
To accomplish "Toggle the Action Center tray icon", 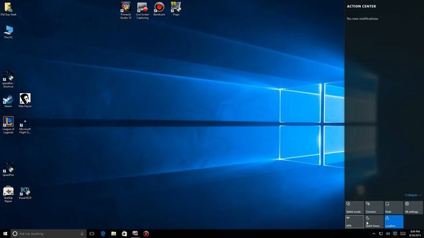I will click(395, 233).
